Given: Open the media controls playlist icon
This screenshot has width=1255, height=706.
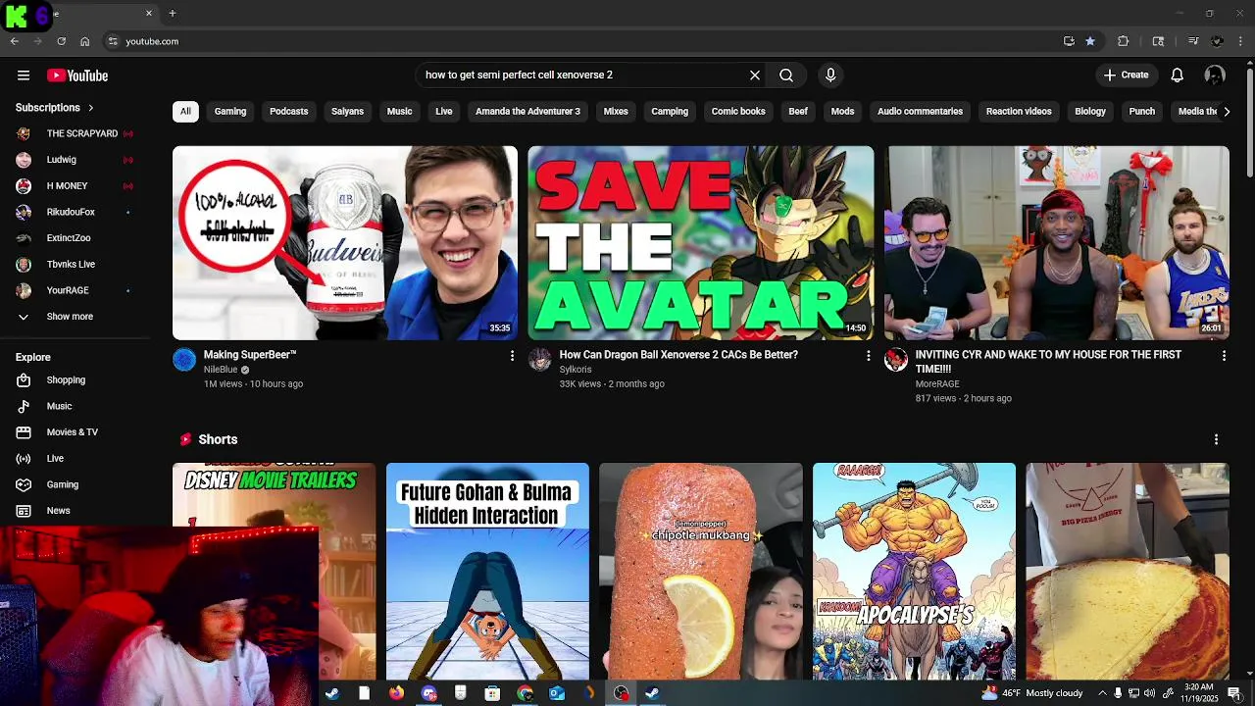Looking at the screenshot, I should (1193, 41).
